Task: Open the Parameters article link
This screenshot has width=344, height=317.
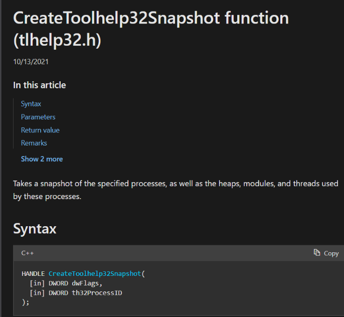Action: [x=38, y=117]
